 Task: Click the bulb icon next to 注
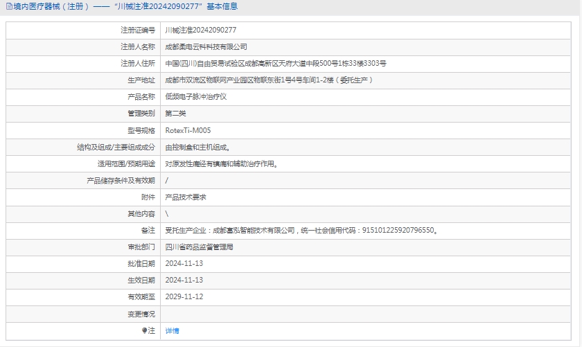(144, 330)
